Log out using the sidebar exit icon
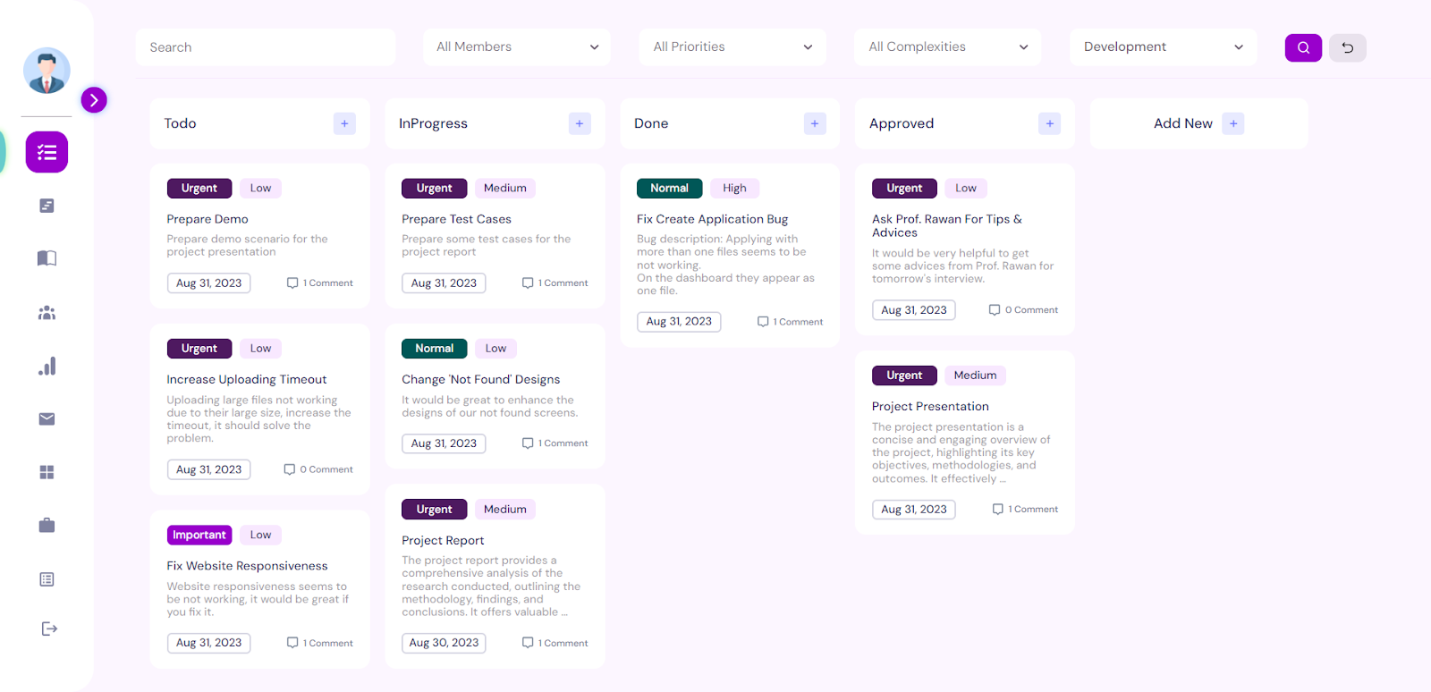 coord(46,629)
